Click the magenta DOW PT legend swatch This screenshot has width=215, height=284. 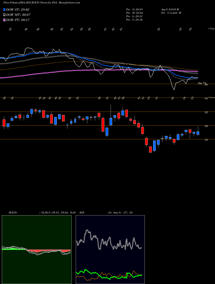pyautogui.click(x=5, y=20)
